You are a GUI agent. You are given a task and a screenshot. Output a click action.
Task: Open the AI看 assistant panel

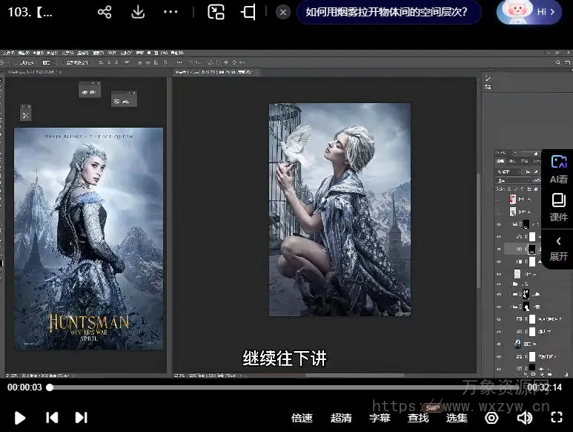(558, 168)
